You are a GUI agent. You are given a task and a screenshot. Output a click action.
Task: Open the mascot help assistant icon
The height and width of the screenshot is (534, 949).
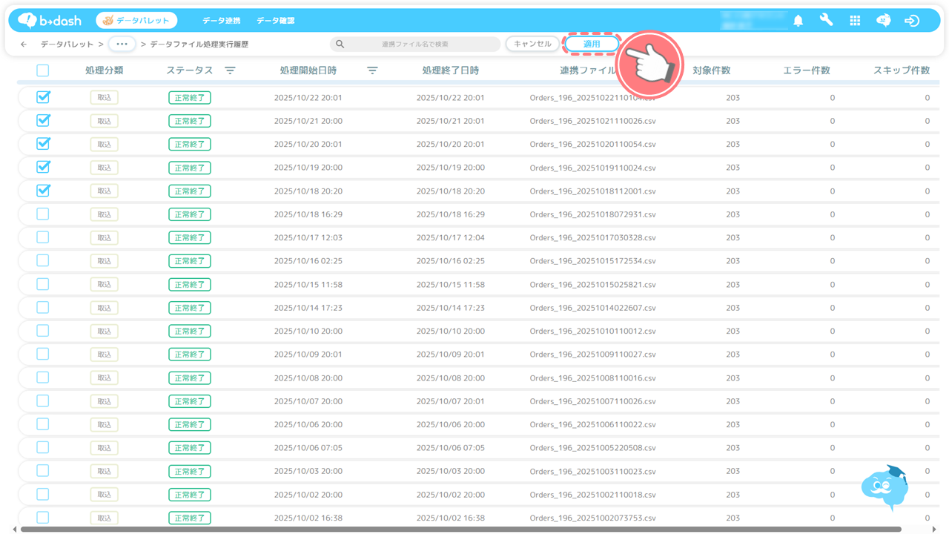[x=884, y=487]
